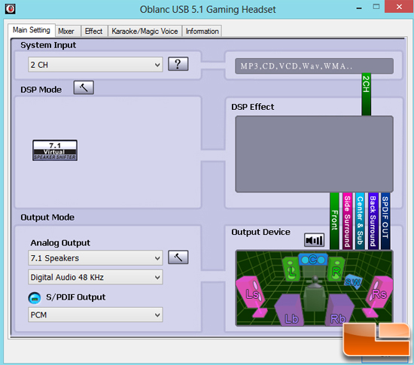Image resolution: width=414 pixels, height=365 pixels.
Task: Switch to the Mixer tab
Action: tap(68, 31)
